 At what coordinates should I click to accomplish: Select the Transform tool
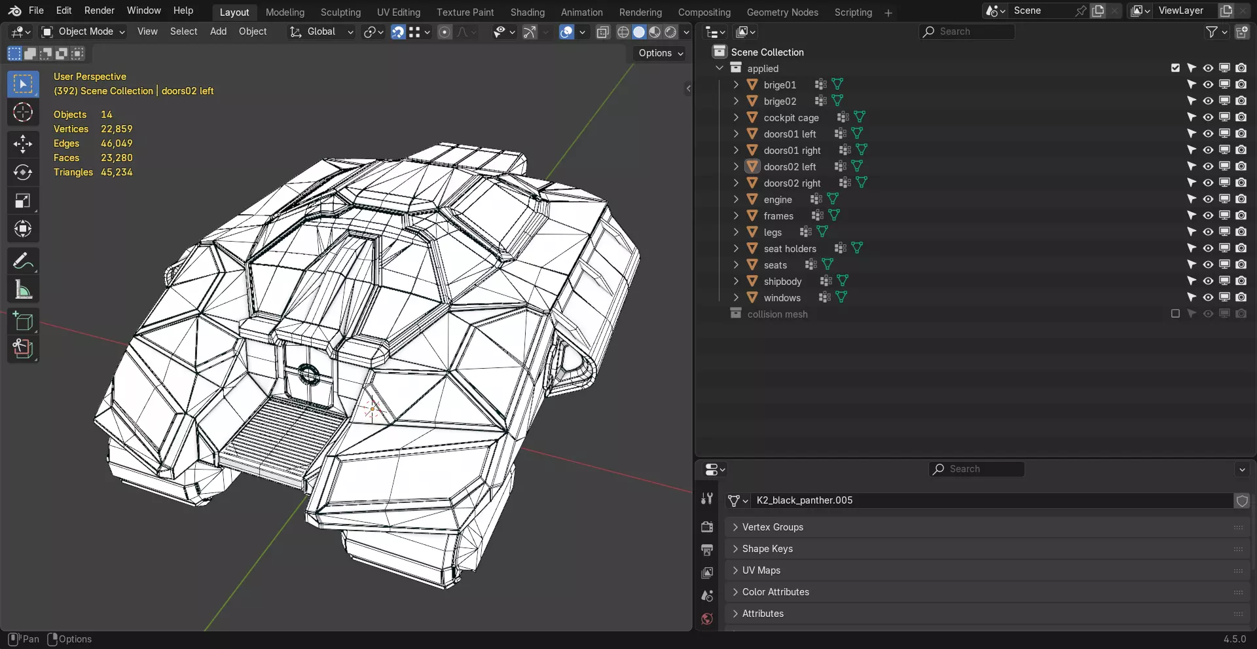coord(23,229)
